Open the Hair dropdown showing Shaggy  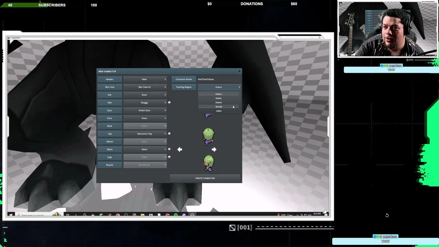145,103
